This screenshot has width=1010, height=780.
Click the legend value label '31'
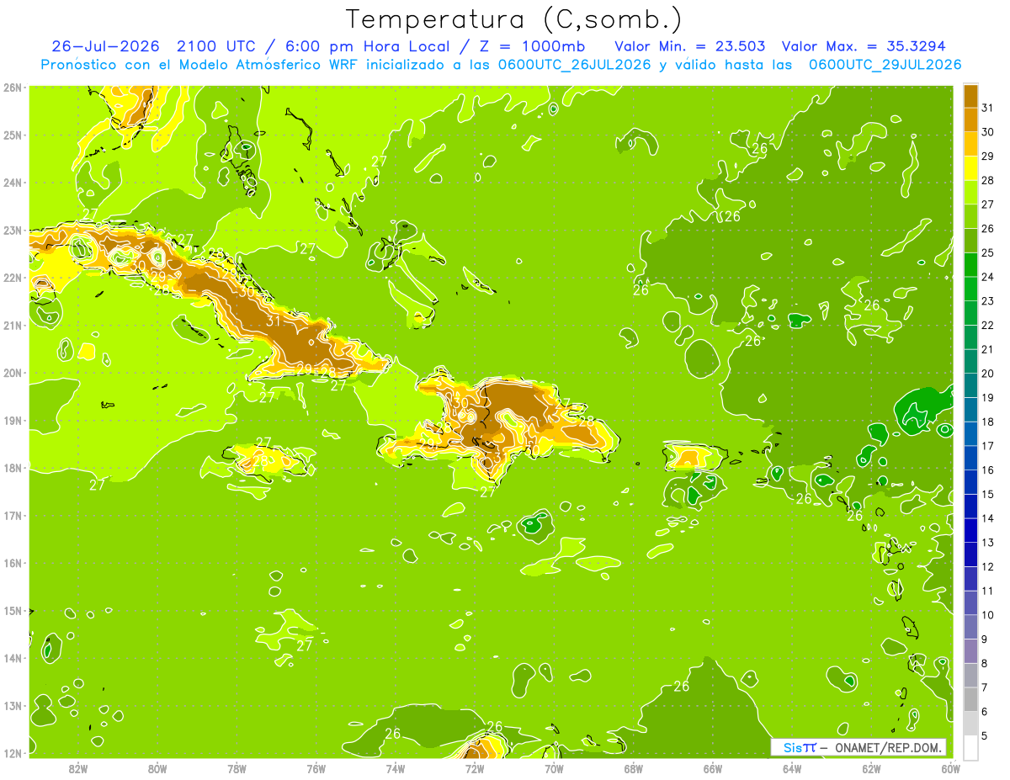[x=988, y=108]
